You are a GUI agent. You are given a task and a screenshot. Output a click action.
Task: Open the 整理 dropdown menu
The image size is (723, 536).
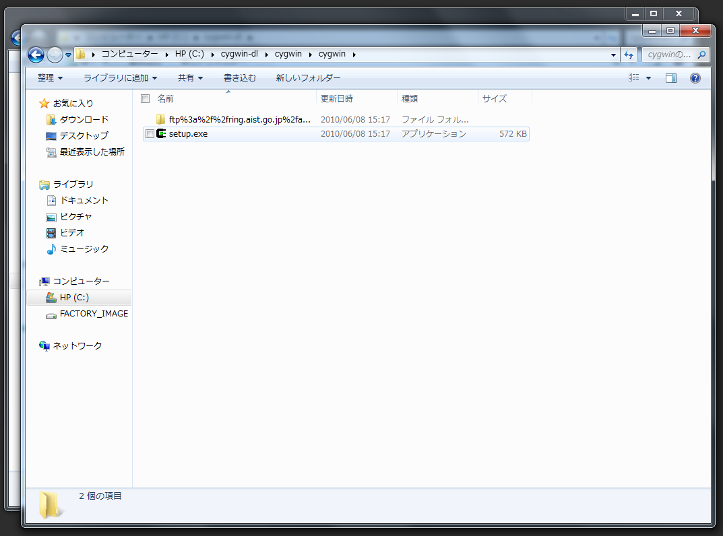pos(50,78)
